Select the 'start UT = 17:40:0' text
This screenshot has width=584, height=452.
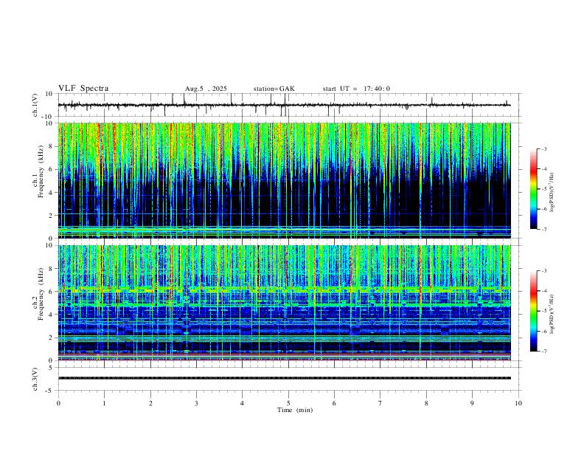pyautogui.click(x=356, y=89)
